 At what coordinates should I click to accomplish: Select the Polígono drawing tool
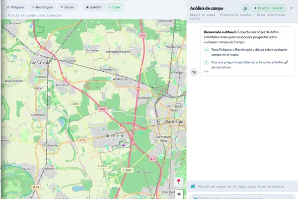(x=15, y=7)
